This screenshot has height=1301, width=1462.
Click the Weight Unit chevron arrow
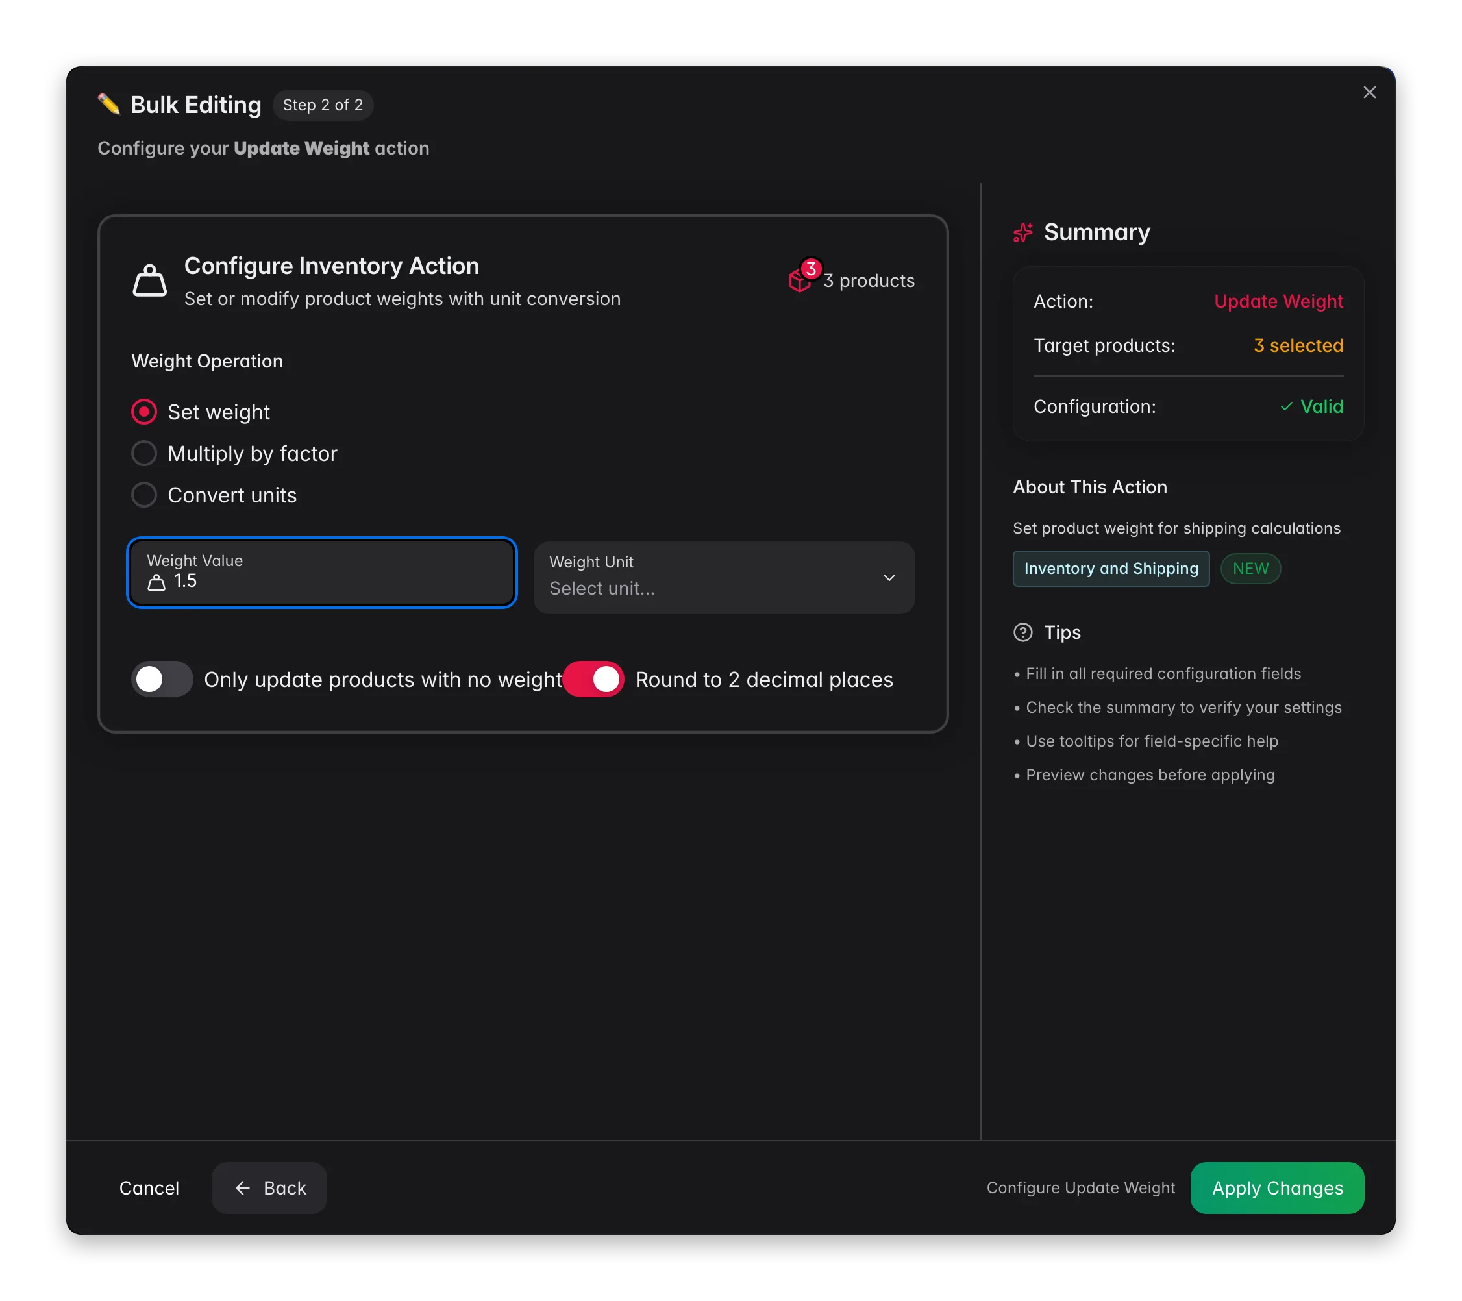pos(889,578)
